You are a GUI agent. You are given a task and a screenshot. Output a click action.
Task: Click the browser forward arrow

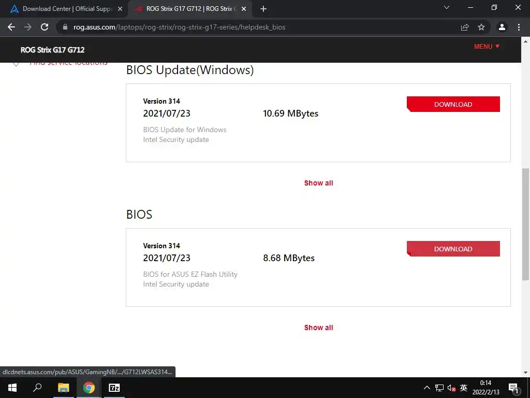click(x=28, y=27)
